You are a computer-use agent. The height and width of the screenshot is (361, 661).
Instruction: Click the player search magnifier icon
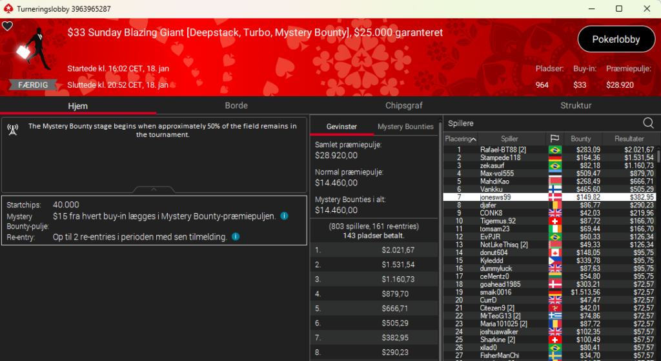[x=648, y=123]
